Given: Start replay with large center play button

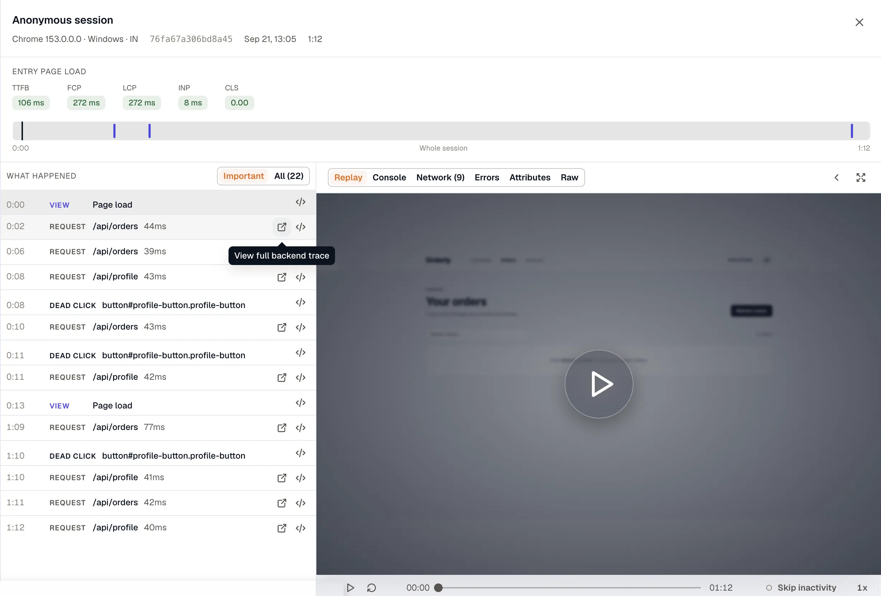Looking at the screenshot, I should click(599, 384).
